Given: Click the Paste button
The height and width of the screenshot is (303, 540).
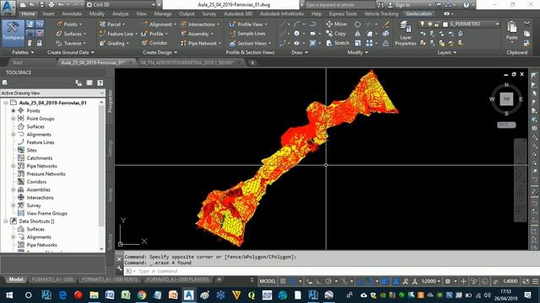Looking at the screenshot, I should click(512, 31).
